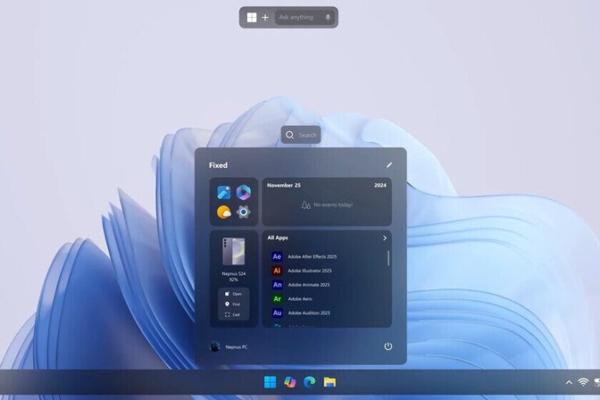
Task: Open Microsoft Edge from the taskbar
Action: click(309, 381)
